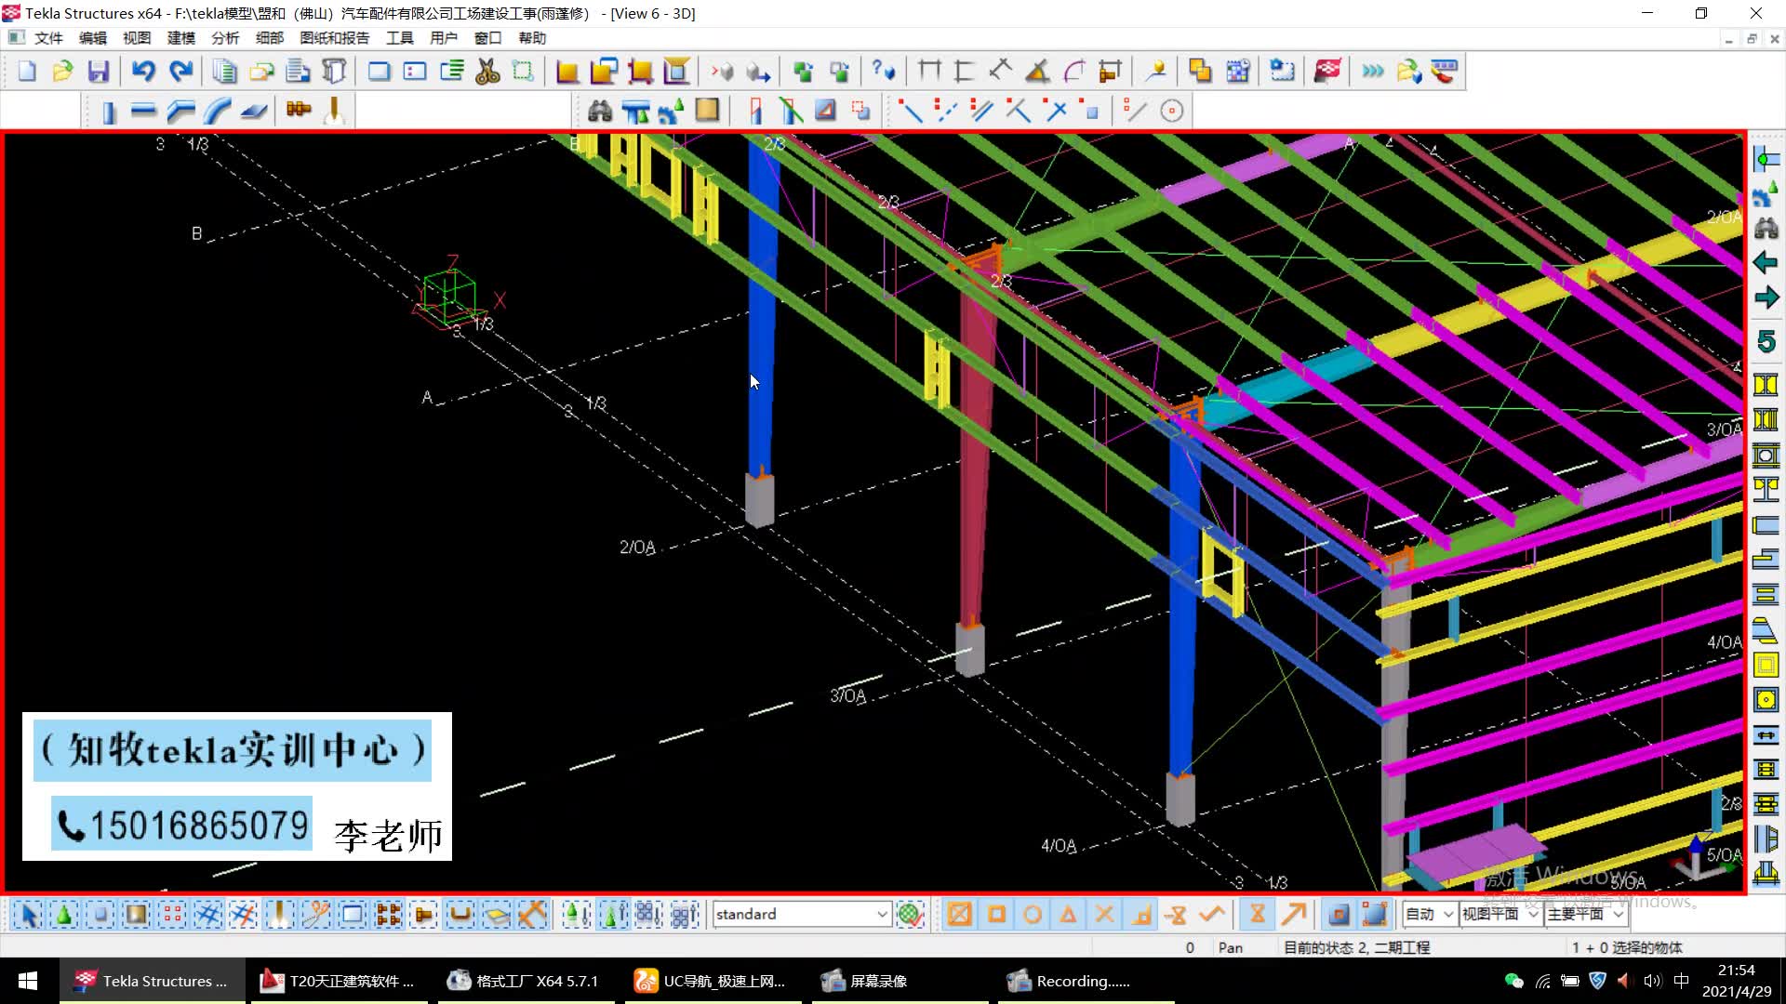Switch to T20天正建筑软件 taskbar button
The height and width of the screenshot is (1004, 1786).
(339, 981)
